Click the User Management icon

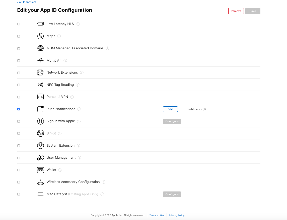(x=40, y=158)
